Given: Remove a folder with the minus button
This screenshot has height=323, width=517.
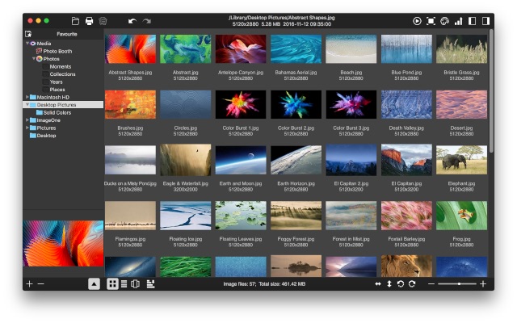Looking at the screenshot, I should pos(41,283).
